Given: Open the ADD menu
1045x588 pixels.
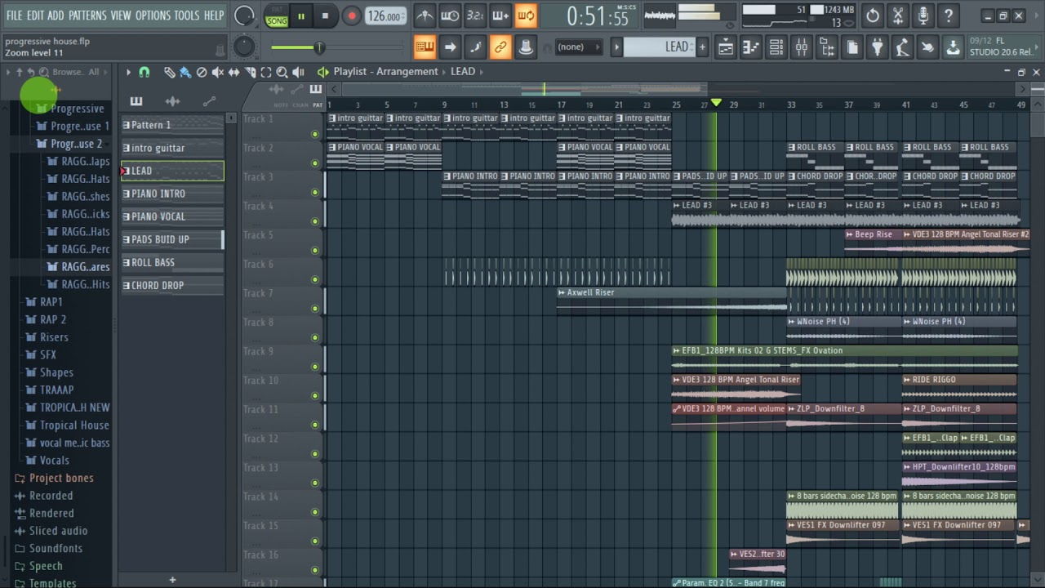Looking at the screenshot, I should tap(56, 16).
